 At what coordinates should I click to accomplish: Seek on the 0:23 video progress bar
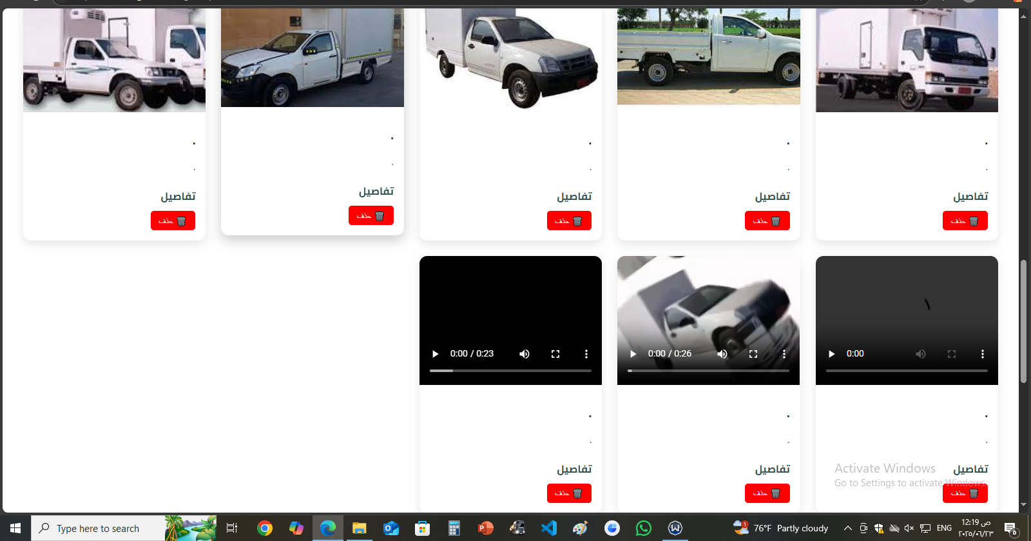510,371
